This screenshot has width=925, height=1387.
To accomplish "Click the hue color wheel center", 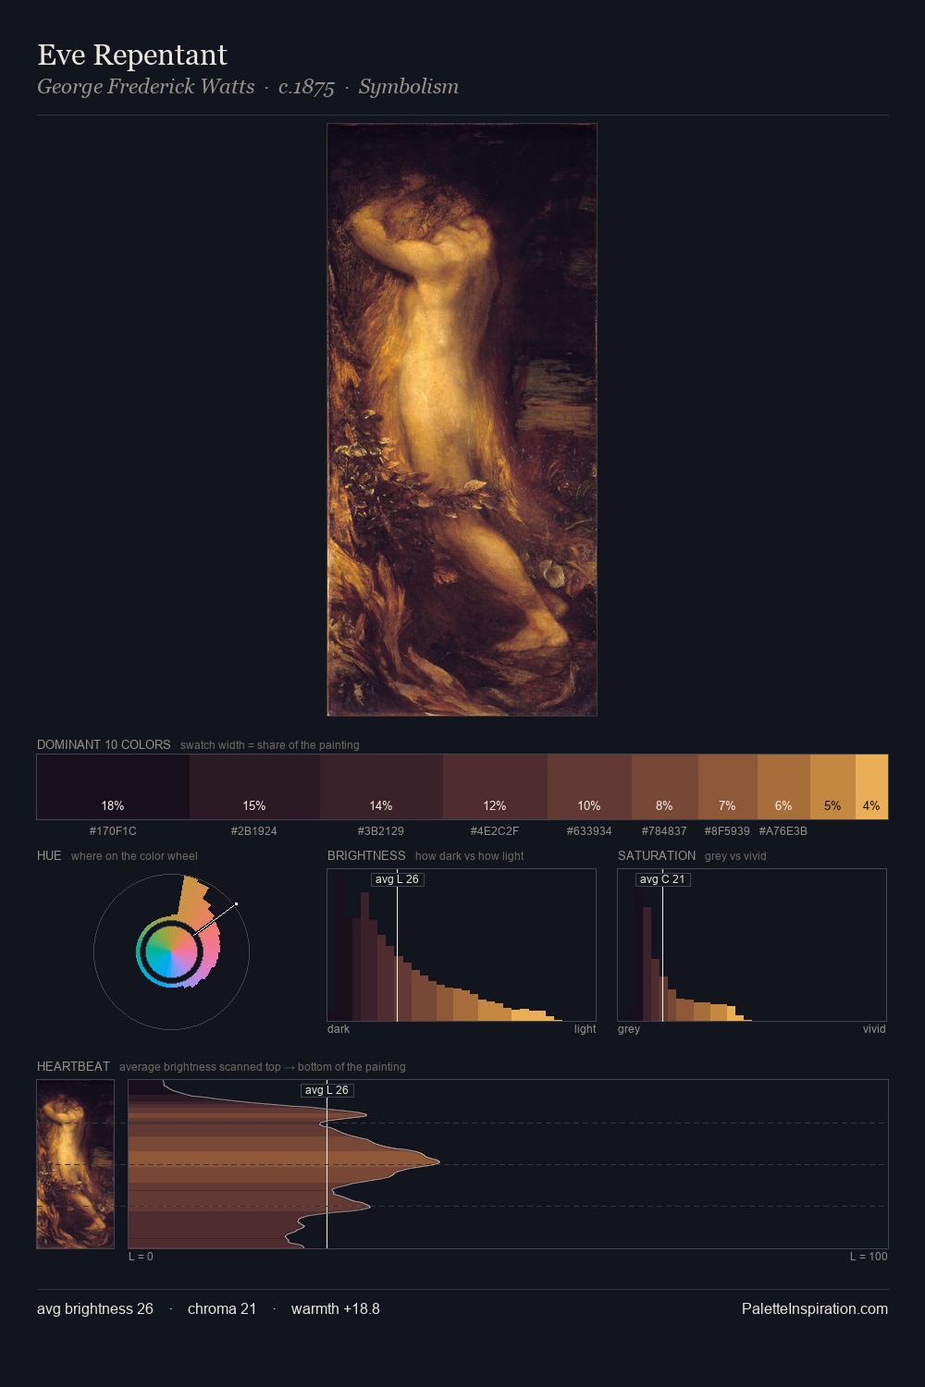I will pos(171,951).
